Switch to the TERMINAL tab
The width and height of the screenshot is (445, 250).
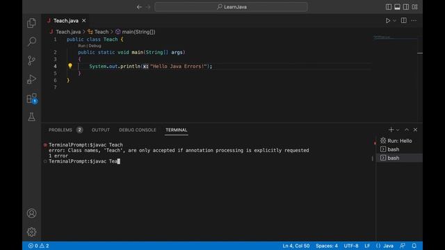pyautogui.click(x=176, y=130)
